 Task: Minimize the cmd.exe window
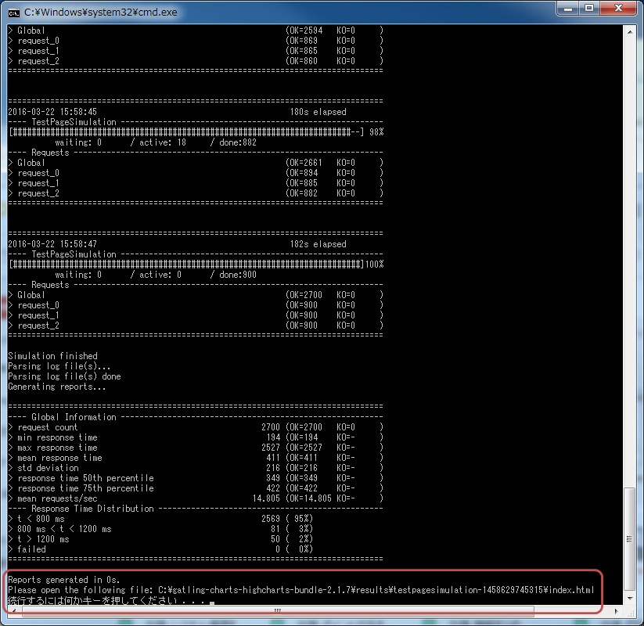click(x=568, y=9)
